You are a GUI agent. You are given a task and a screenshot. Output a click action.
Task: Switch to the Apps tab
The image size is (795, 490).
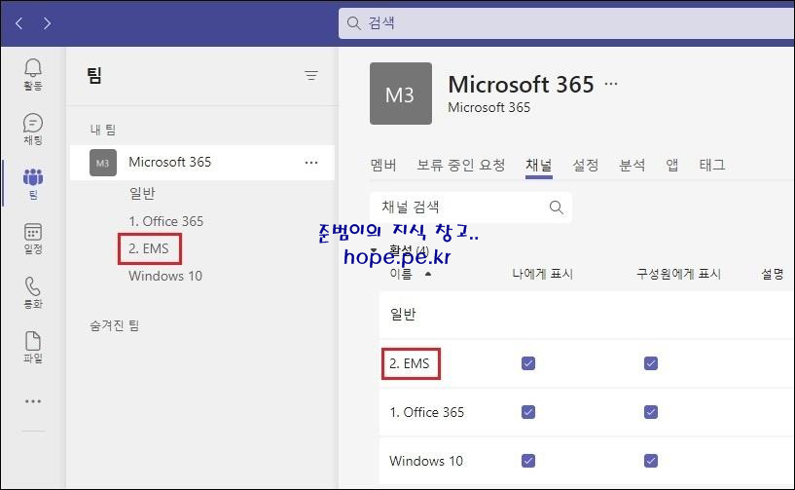point(672,165)
